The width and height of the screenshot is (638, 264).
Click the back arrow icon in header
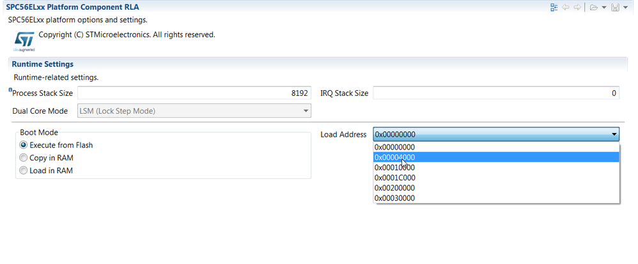coord(566,7)
